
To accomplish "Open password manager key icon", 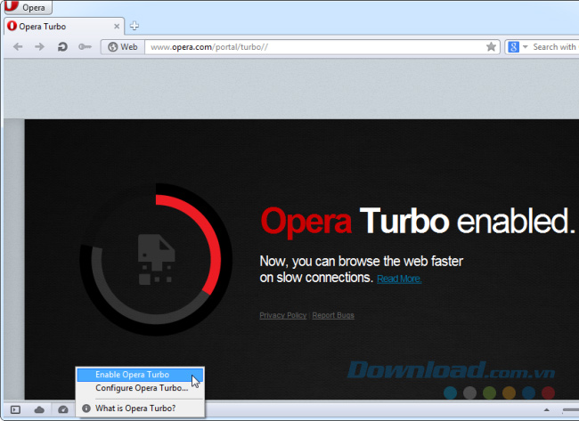I will [x=85, y=47].
